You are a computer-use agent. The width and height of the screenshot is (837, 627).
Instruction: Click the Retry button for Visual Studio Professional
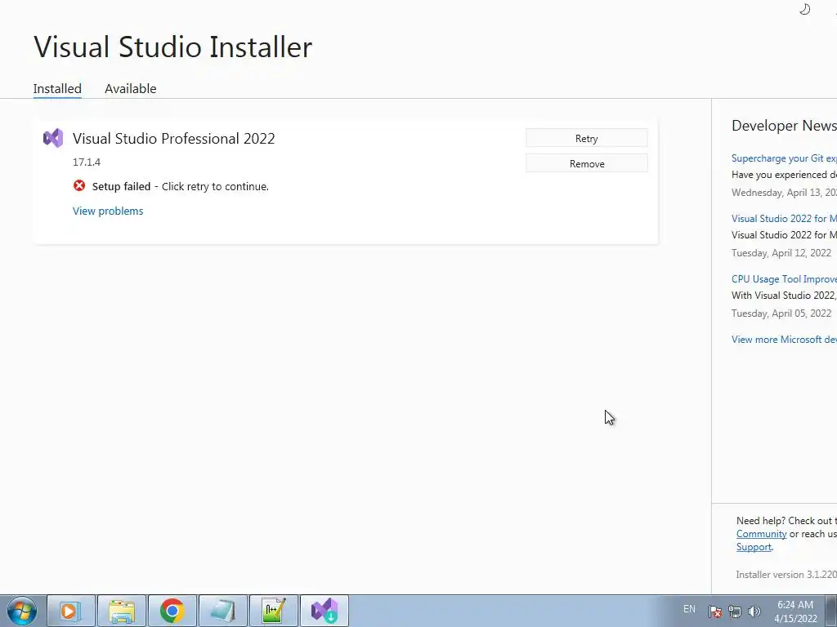pos(587,138)
